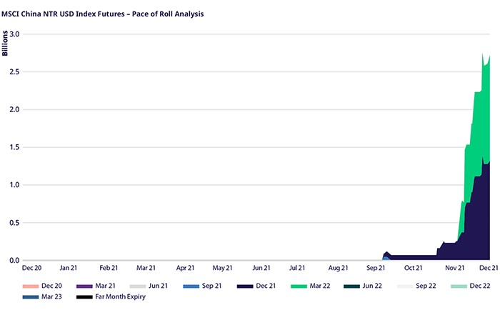Toggle the Jun 21 series legend label

pos(157,286)
